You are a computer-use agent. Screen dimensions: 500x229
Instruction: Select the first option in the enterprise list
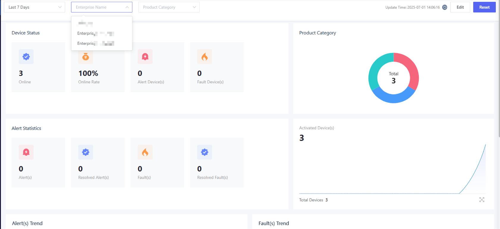[86, 23]
